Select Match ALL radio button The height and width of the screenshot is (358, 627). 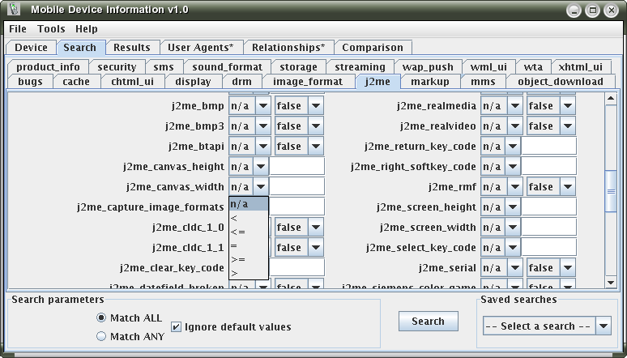click(x=101, y=318)
